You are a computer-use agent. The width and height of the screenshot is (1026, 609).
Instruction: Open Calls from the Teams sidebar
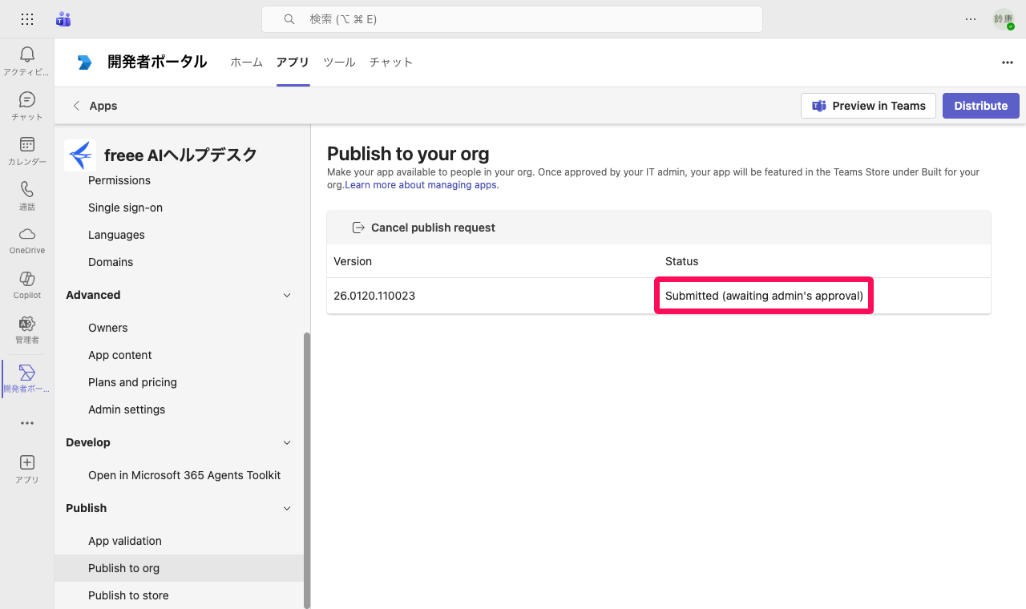27,196
